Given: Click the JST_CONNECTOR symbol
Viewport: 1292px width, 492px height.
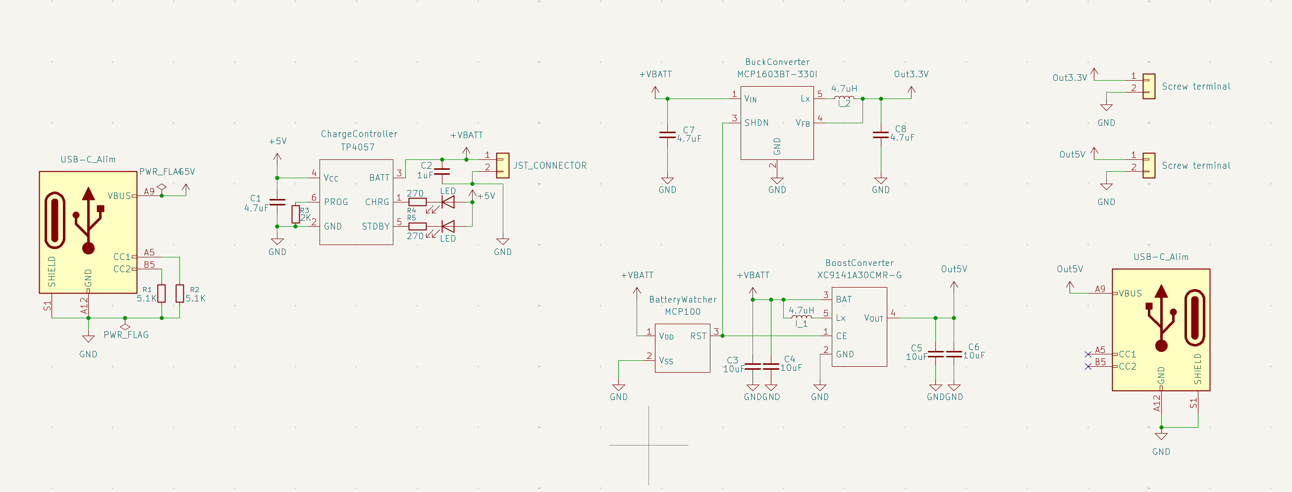Looking at the screenshot, I should [x=503, y=166].
